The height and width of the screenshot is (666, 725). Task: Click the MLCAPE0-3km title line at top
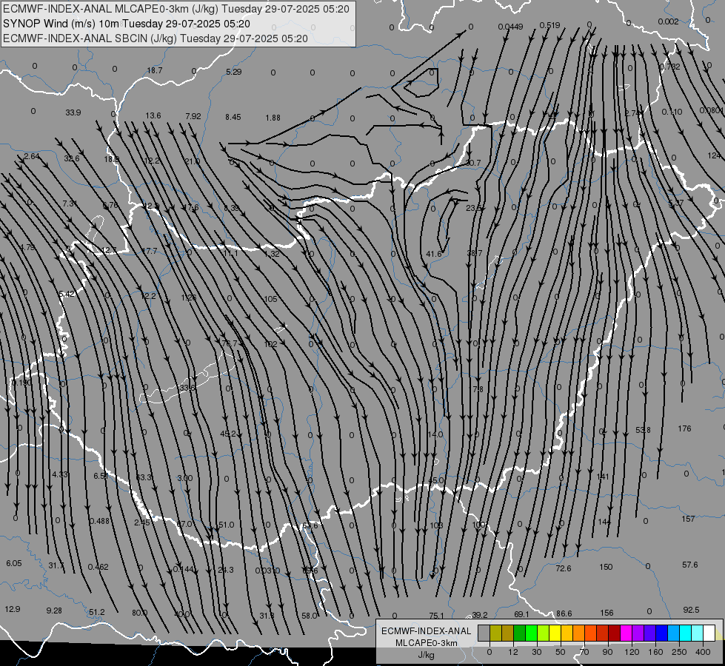pyautogui.click(x=176, y=9)
